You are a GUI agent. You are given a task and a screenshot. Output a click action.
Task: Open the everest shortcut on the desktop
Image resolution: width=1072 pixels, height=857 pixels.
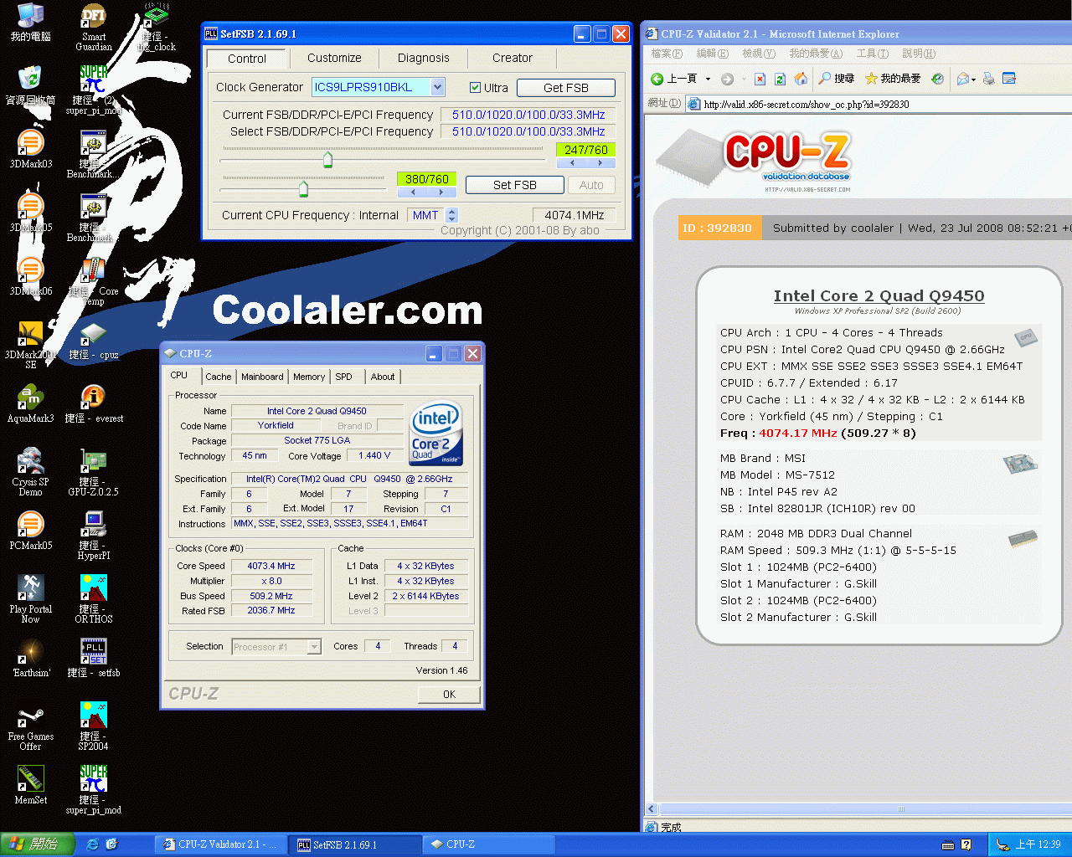coord(94,403)
